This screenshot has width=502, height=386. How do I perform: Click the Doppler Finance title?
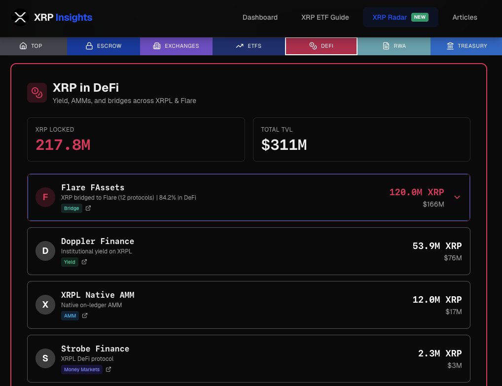[x=98, y=242]
